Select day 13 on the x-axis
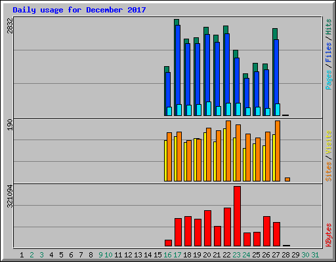This screenshot has width=336, height=262. (x=138, y=255)
